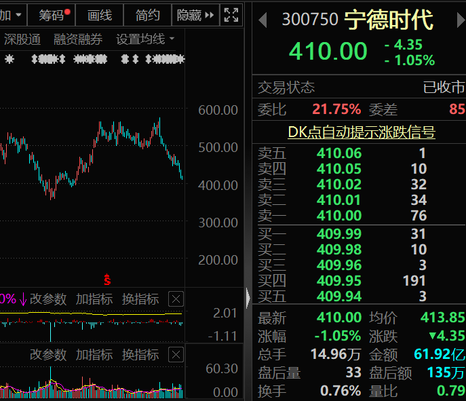Open the 筹码 chip distribution tab
This screenshot has width=466, height=401.
pyautogui.click(x=53, y=14)
